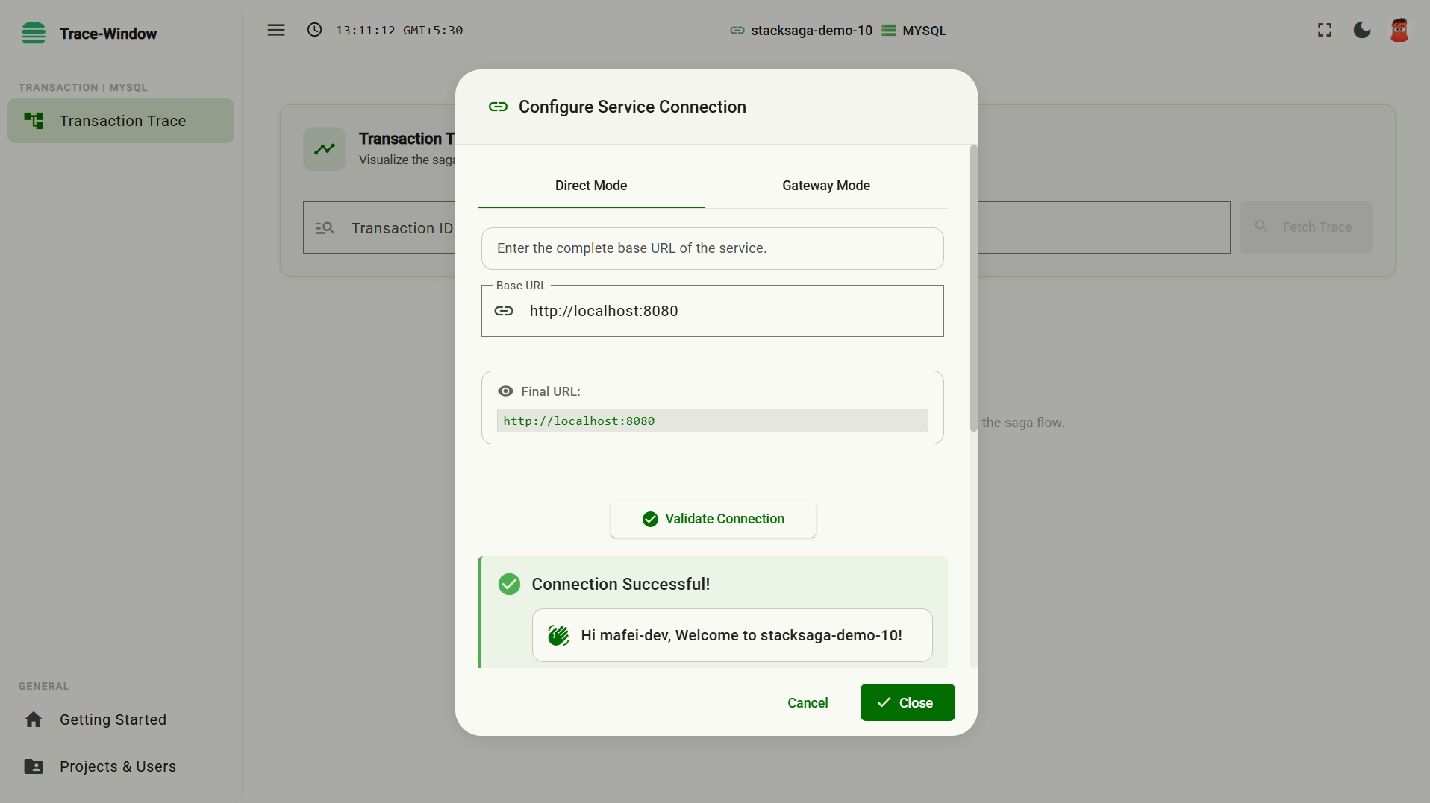
Task: Click the waving hand welcome icon
Action: [558, 635]
